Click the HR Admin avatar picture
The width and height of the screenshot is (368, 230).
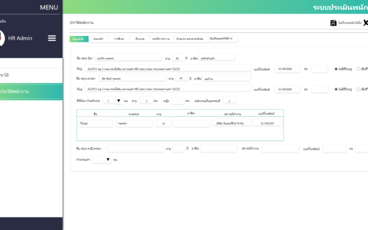[x=2, y=38]
